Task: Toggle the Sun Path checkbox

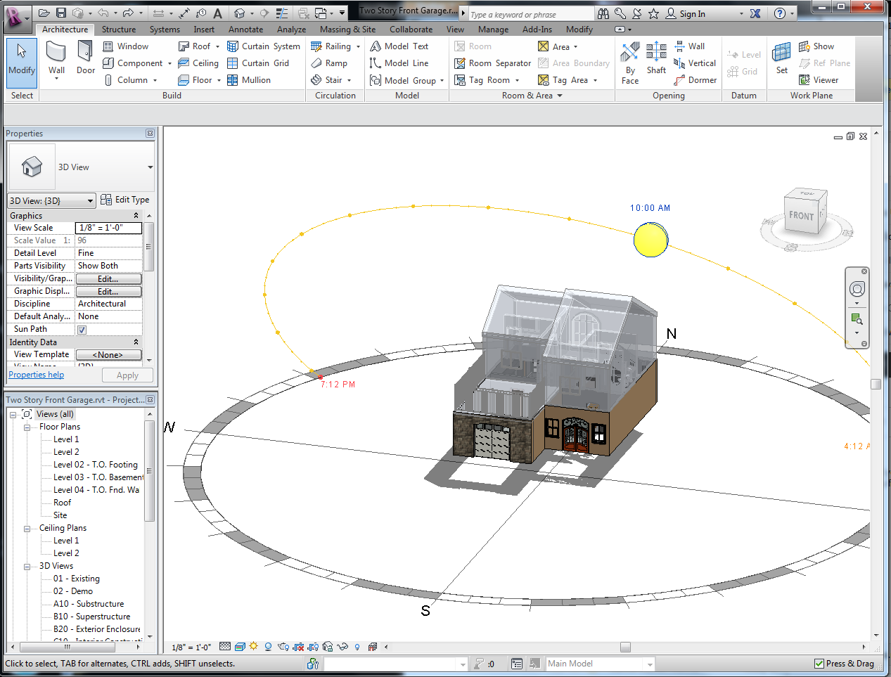Action: click(x=82, y=330)
